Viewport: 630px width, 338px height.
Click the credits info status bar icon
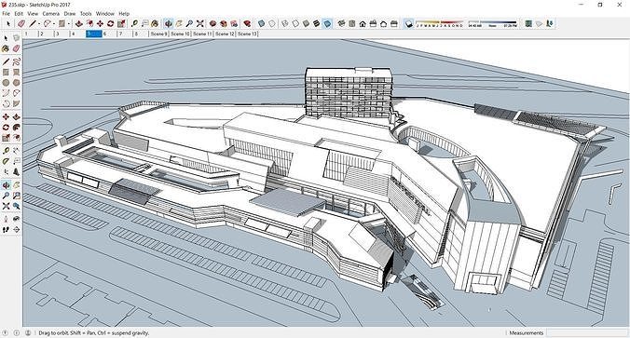[x=17, y=332]
